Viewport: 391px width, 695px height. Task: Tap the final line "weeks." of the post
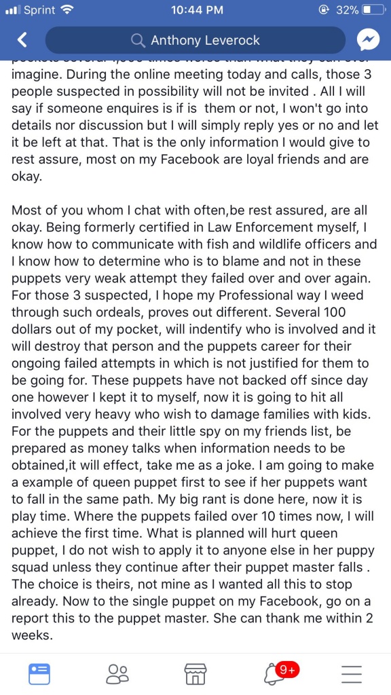click(x=32, y=635)
